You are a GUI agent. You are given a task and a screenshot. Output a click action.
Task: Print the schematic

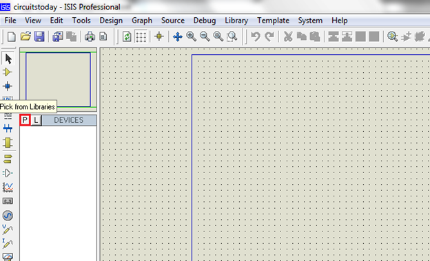[90, 36]
